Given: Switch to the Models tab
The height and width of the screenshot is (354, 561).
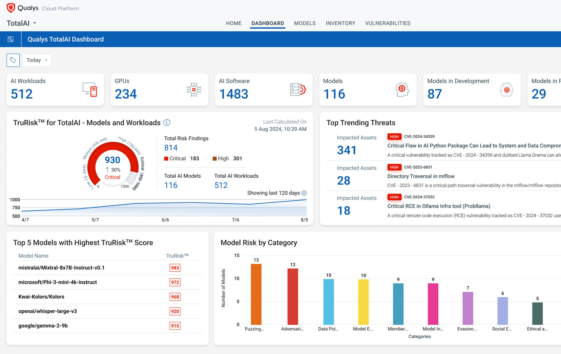Looking at the screenshot, I should pyautogui.click(x=304, y=23).
